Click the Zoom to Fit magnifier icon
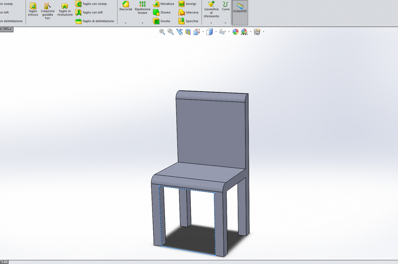Image resolution: width=398 pixels, height=264 pixels. click(x=162, y=32)
